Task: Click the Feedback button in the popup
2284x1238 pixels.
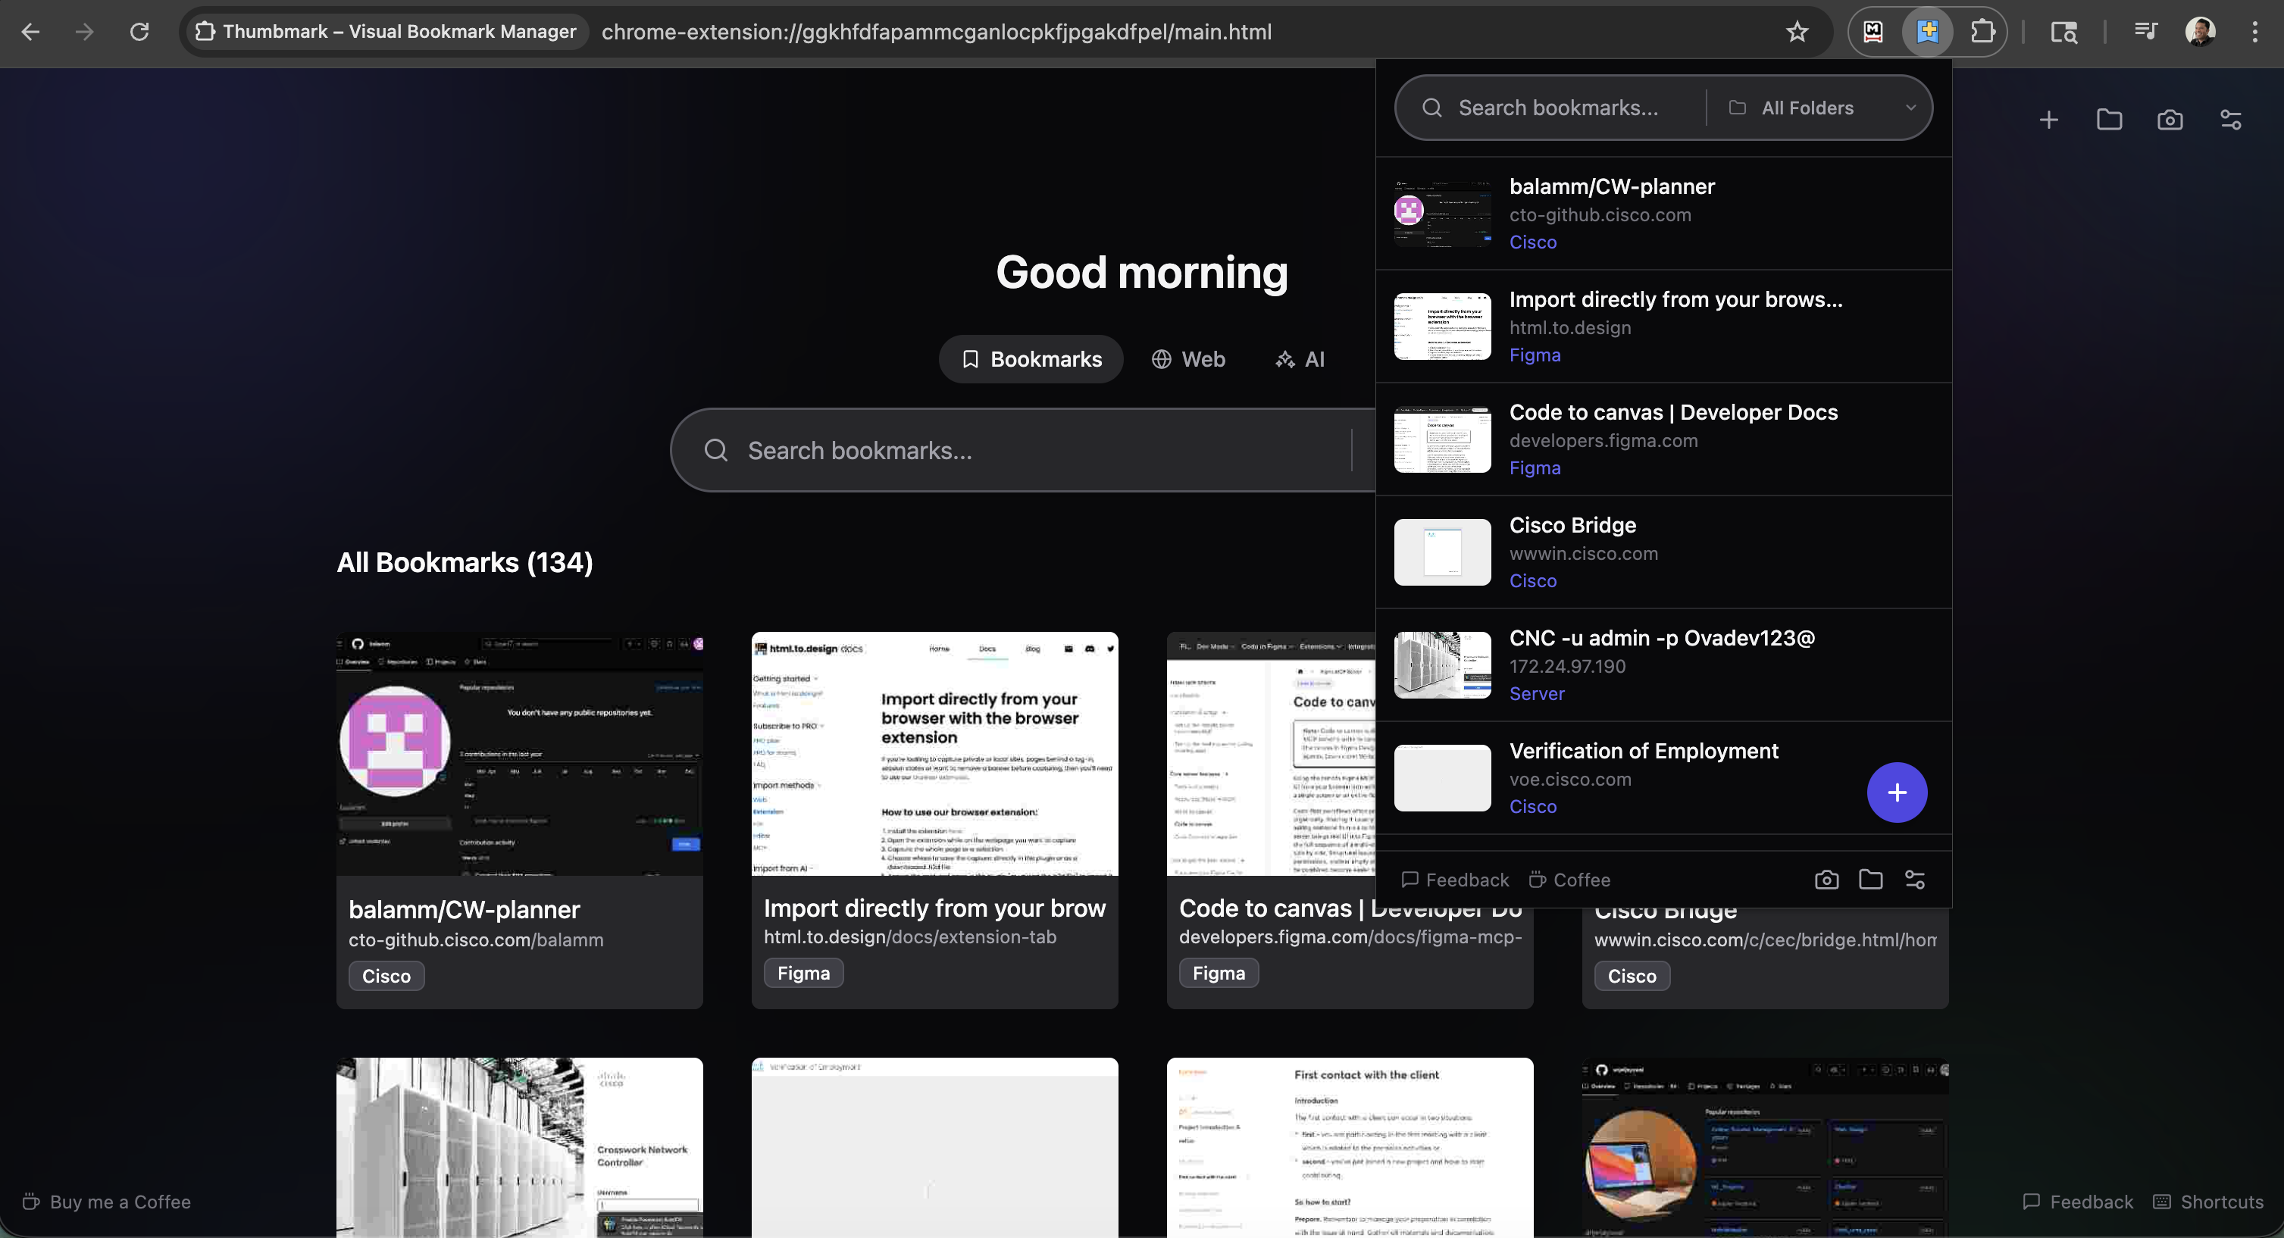Action: pyautogui.click(x=1454, y=879)
